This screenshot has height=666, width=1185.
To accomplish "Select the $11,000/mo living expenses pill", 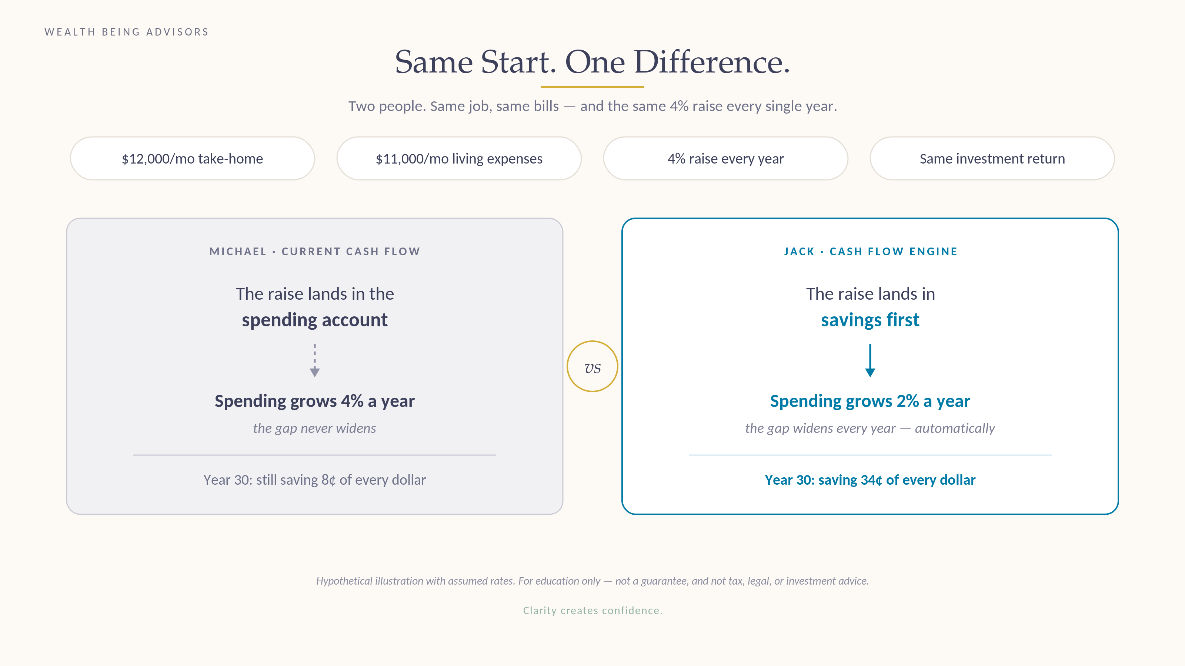I will click(x=459, y=159).
